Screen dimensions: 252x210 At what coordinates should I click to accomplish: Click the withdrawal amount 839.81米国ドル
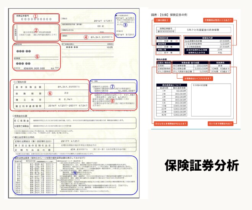click(79, 149)
